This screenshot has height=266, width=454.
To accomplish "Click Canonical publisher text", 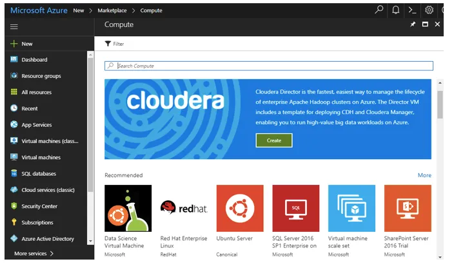I will coord(227,254).
